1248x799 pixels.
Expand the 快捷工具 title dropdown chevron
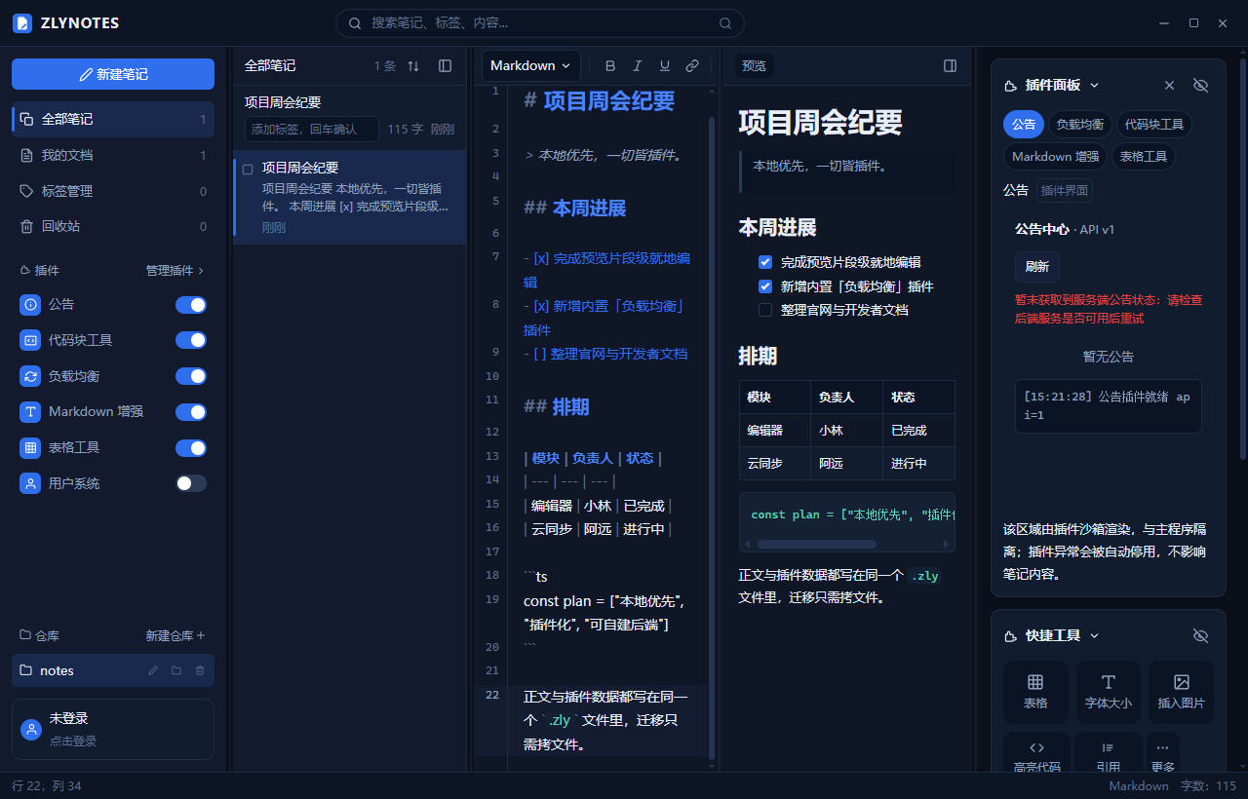1094,635
